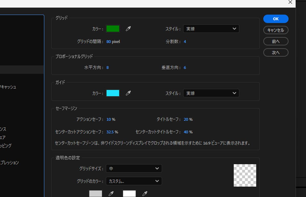Image resolution: width=306 pixels, height=197 pixels.
Task: Activate the guide color eyedropper
Action: tap(128, 93)
